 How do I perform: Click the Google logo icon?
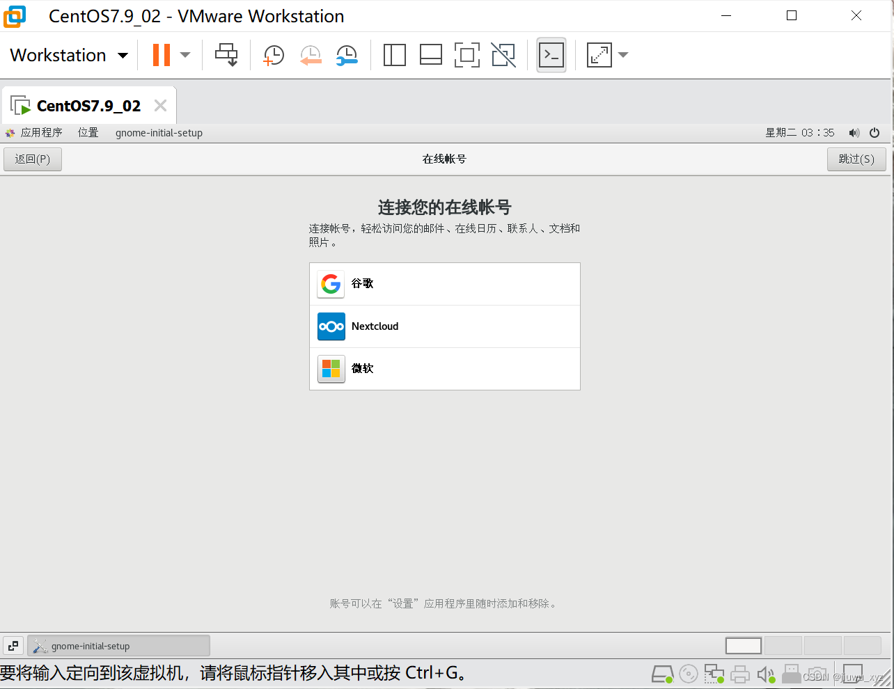[x=331, y=284]
